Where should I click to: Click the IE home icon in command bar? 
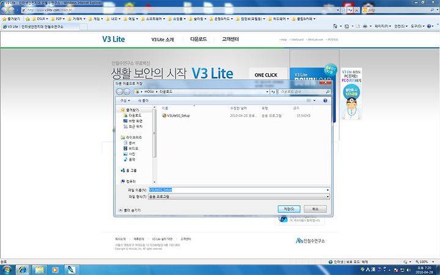coord(335,26)
